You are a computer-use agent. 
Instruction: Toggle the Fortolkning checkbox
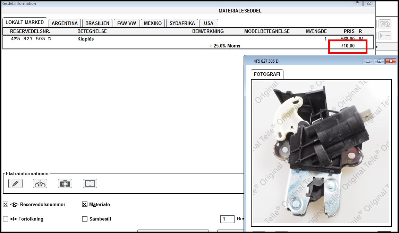click(6, 219)
